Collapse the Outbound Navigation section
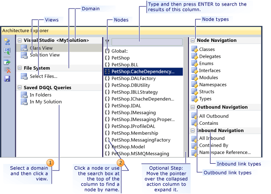 (x=192, y=107)
